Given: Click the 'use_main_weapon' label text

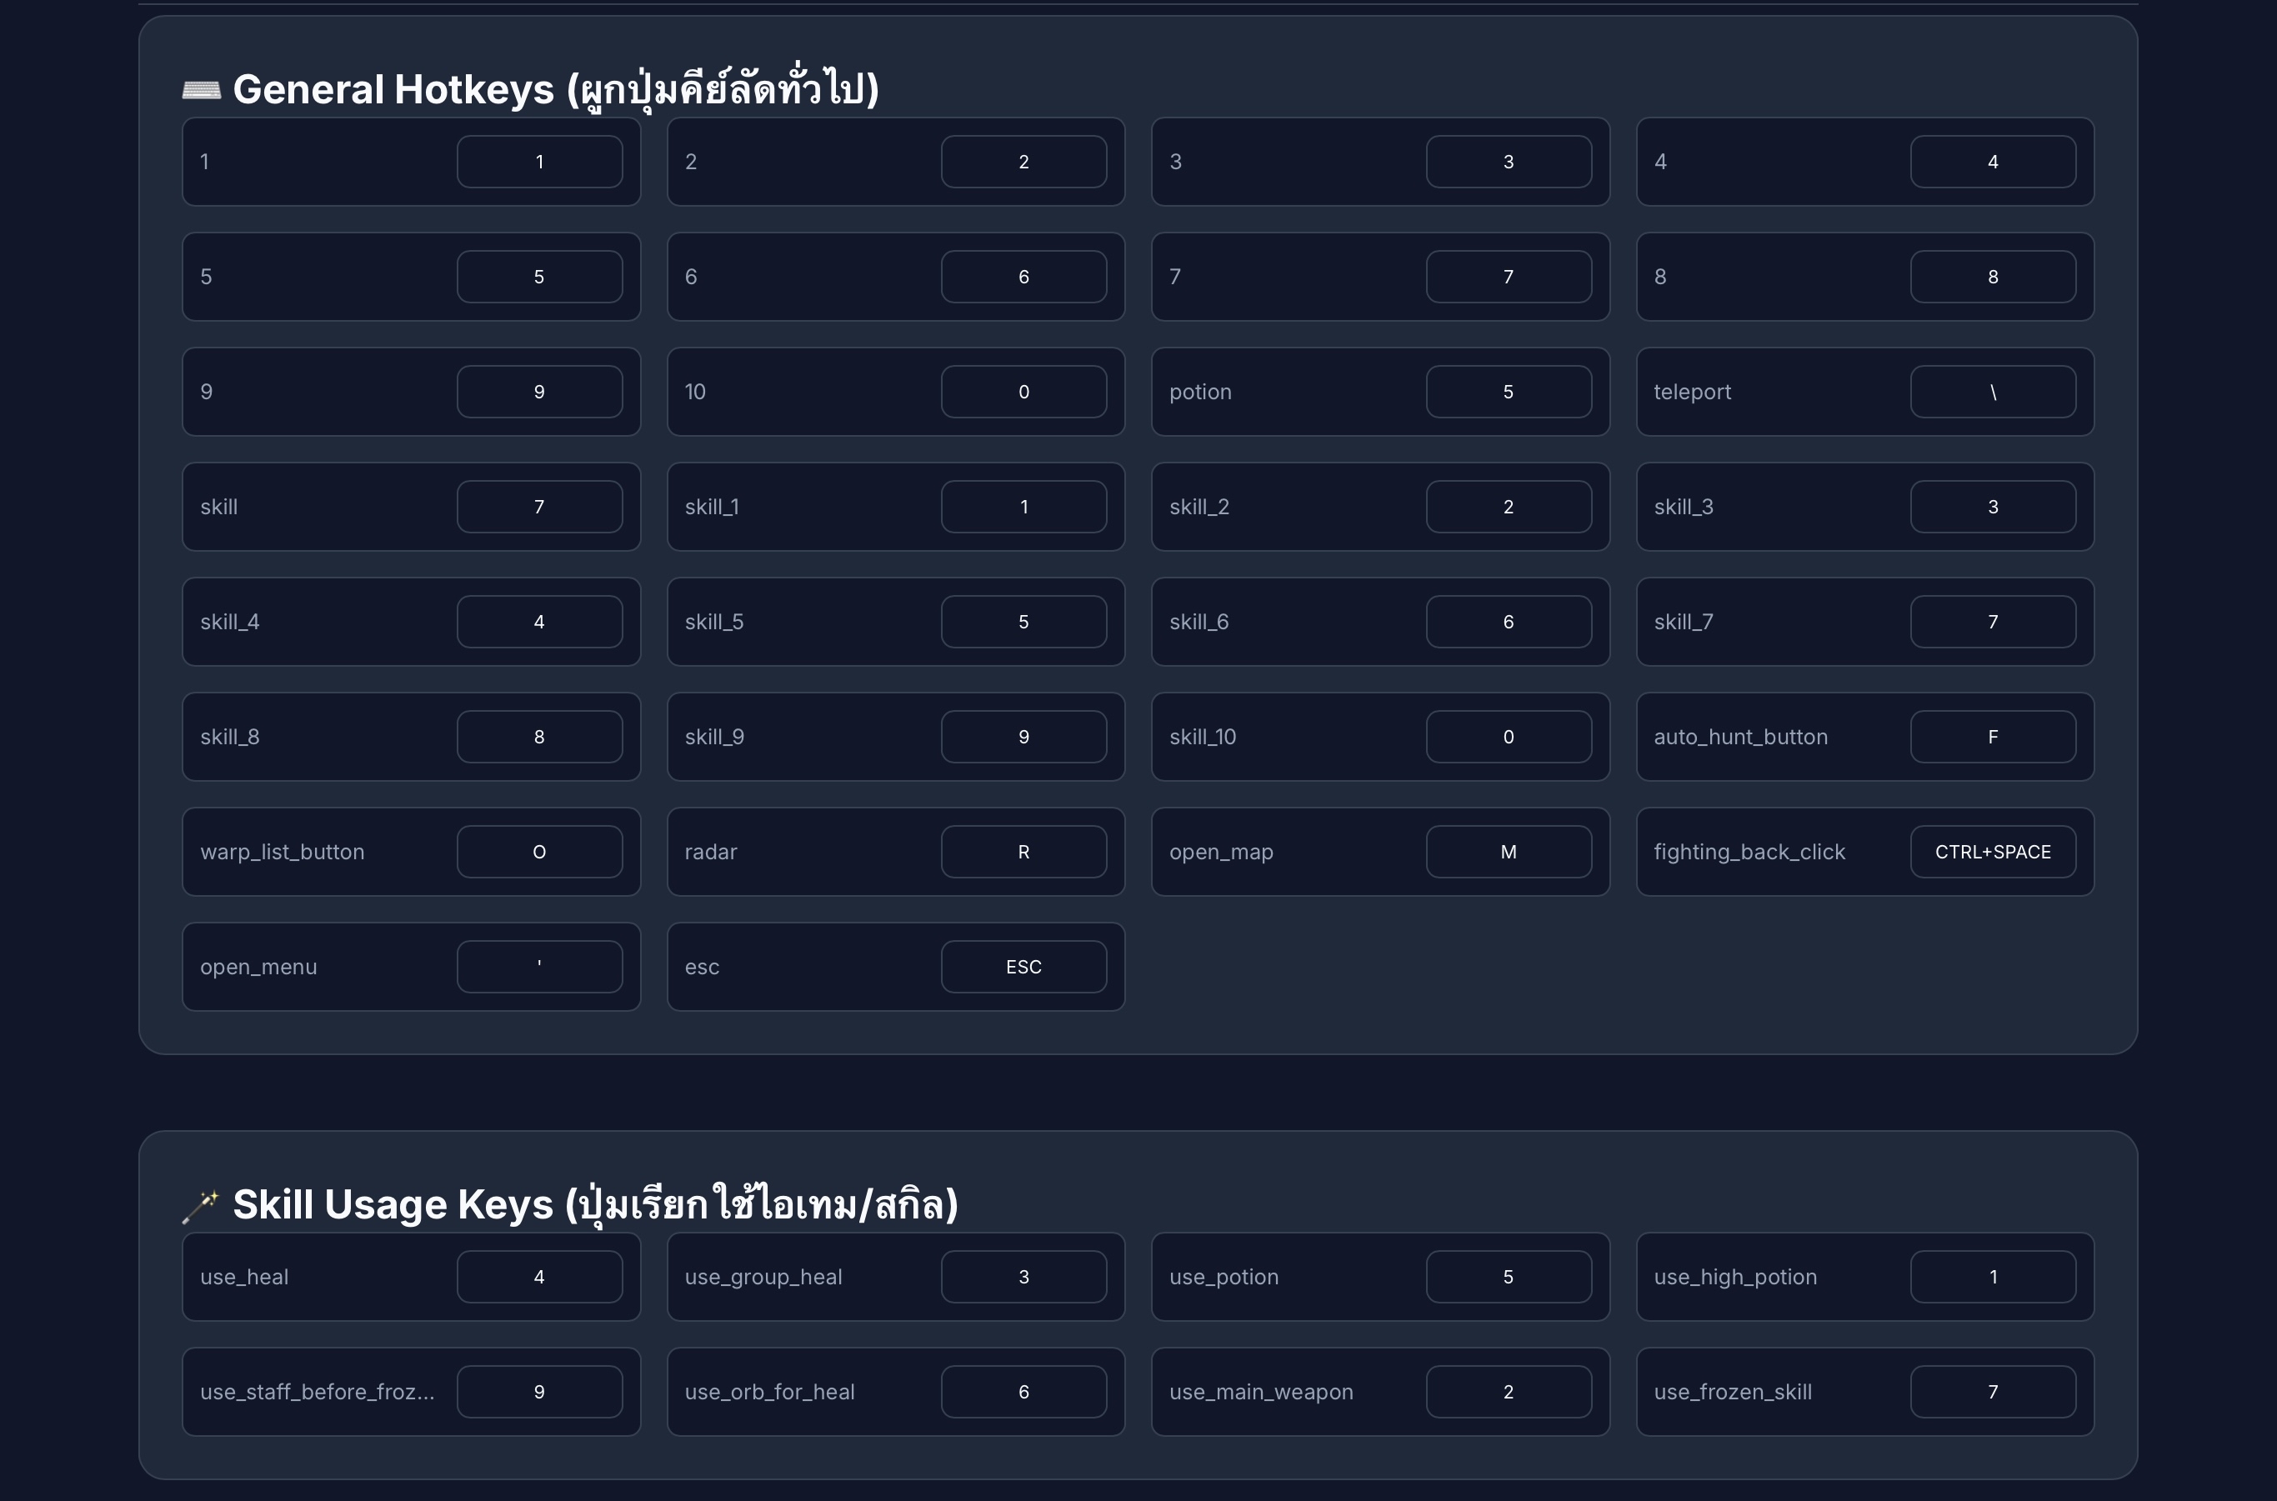Looking at the screenshot, I should point(1260,1392).
